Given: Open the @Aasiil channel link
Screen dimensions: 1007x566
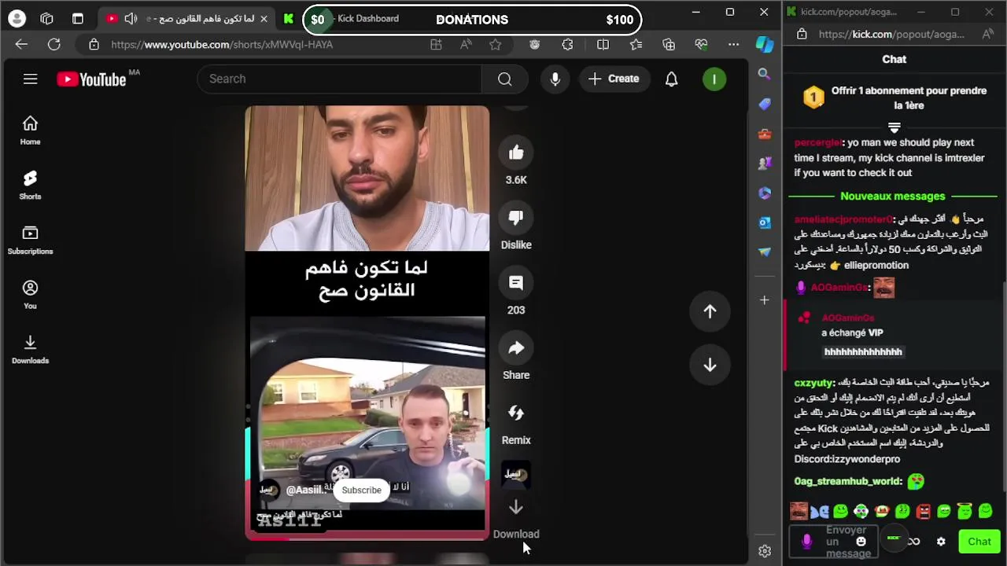Looking at the screenshot, I should coord(304,491).
